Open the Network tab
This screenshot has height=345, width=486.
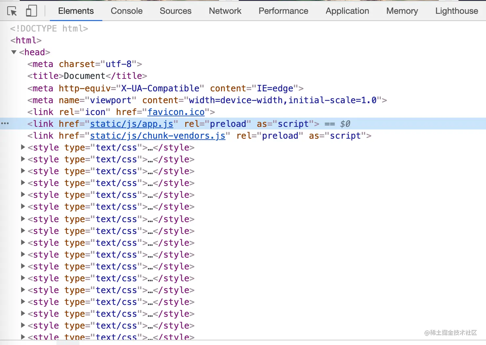tap(225, 11)
